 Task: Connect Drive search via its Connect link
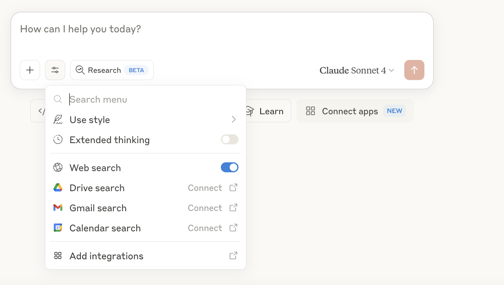205,188
